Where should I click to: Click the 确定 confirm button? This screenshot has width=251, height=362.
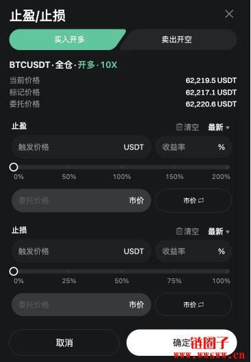(x=181, y=343)
